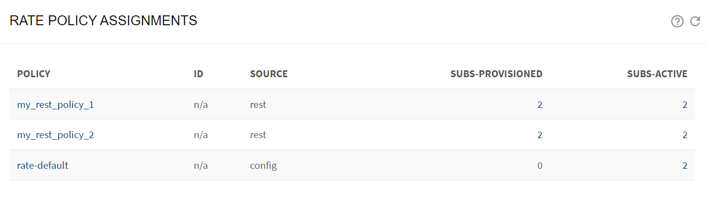
Task: Open the rate-default policy link
Action: (43, 165)
